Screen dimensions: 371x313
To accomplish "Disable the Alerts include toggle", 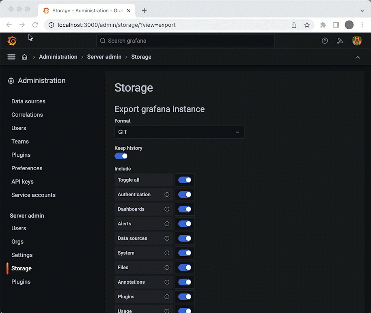I will (x=185, y=223).
